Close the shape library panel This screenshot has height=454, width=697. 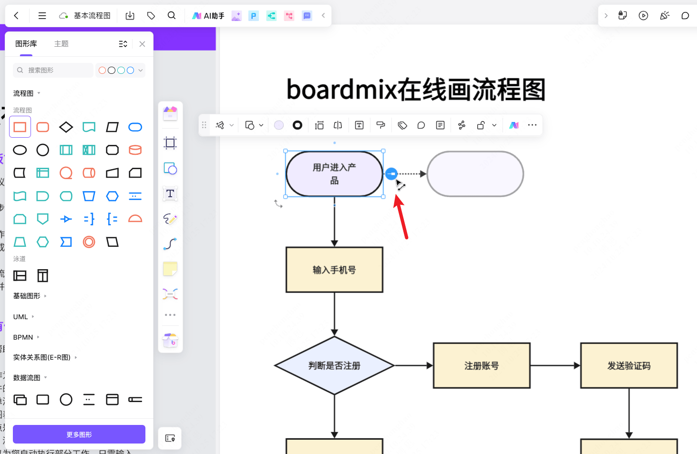(x=142, y=44)
